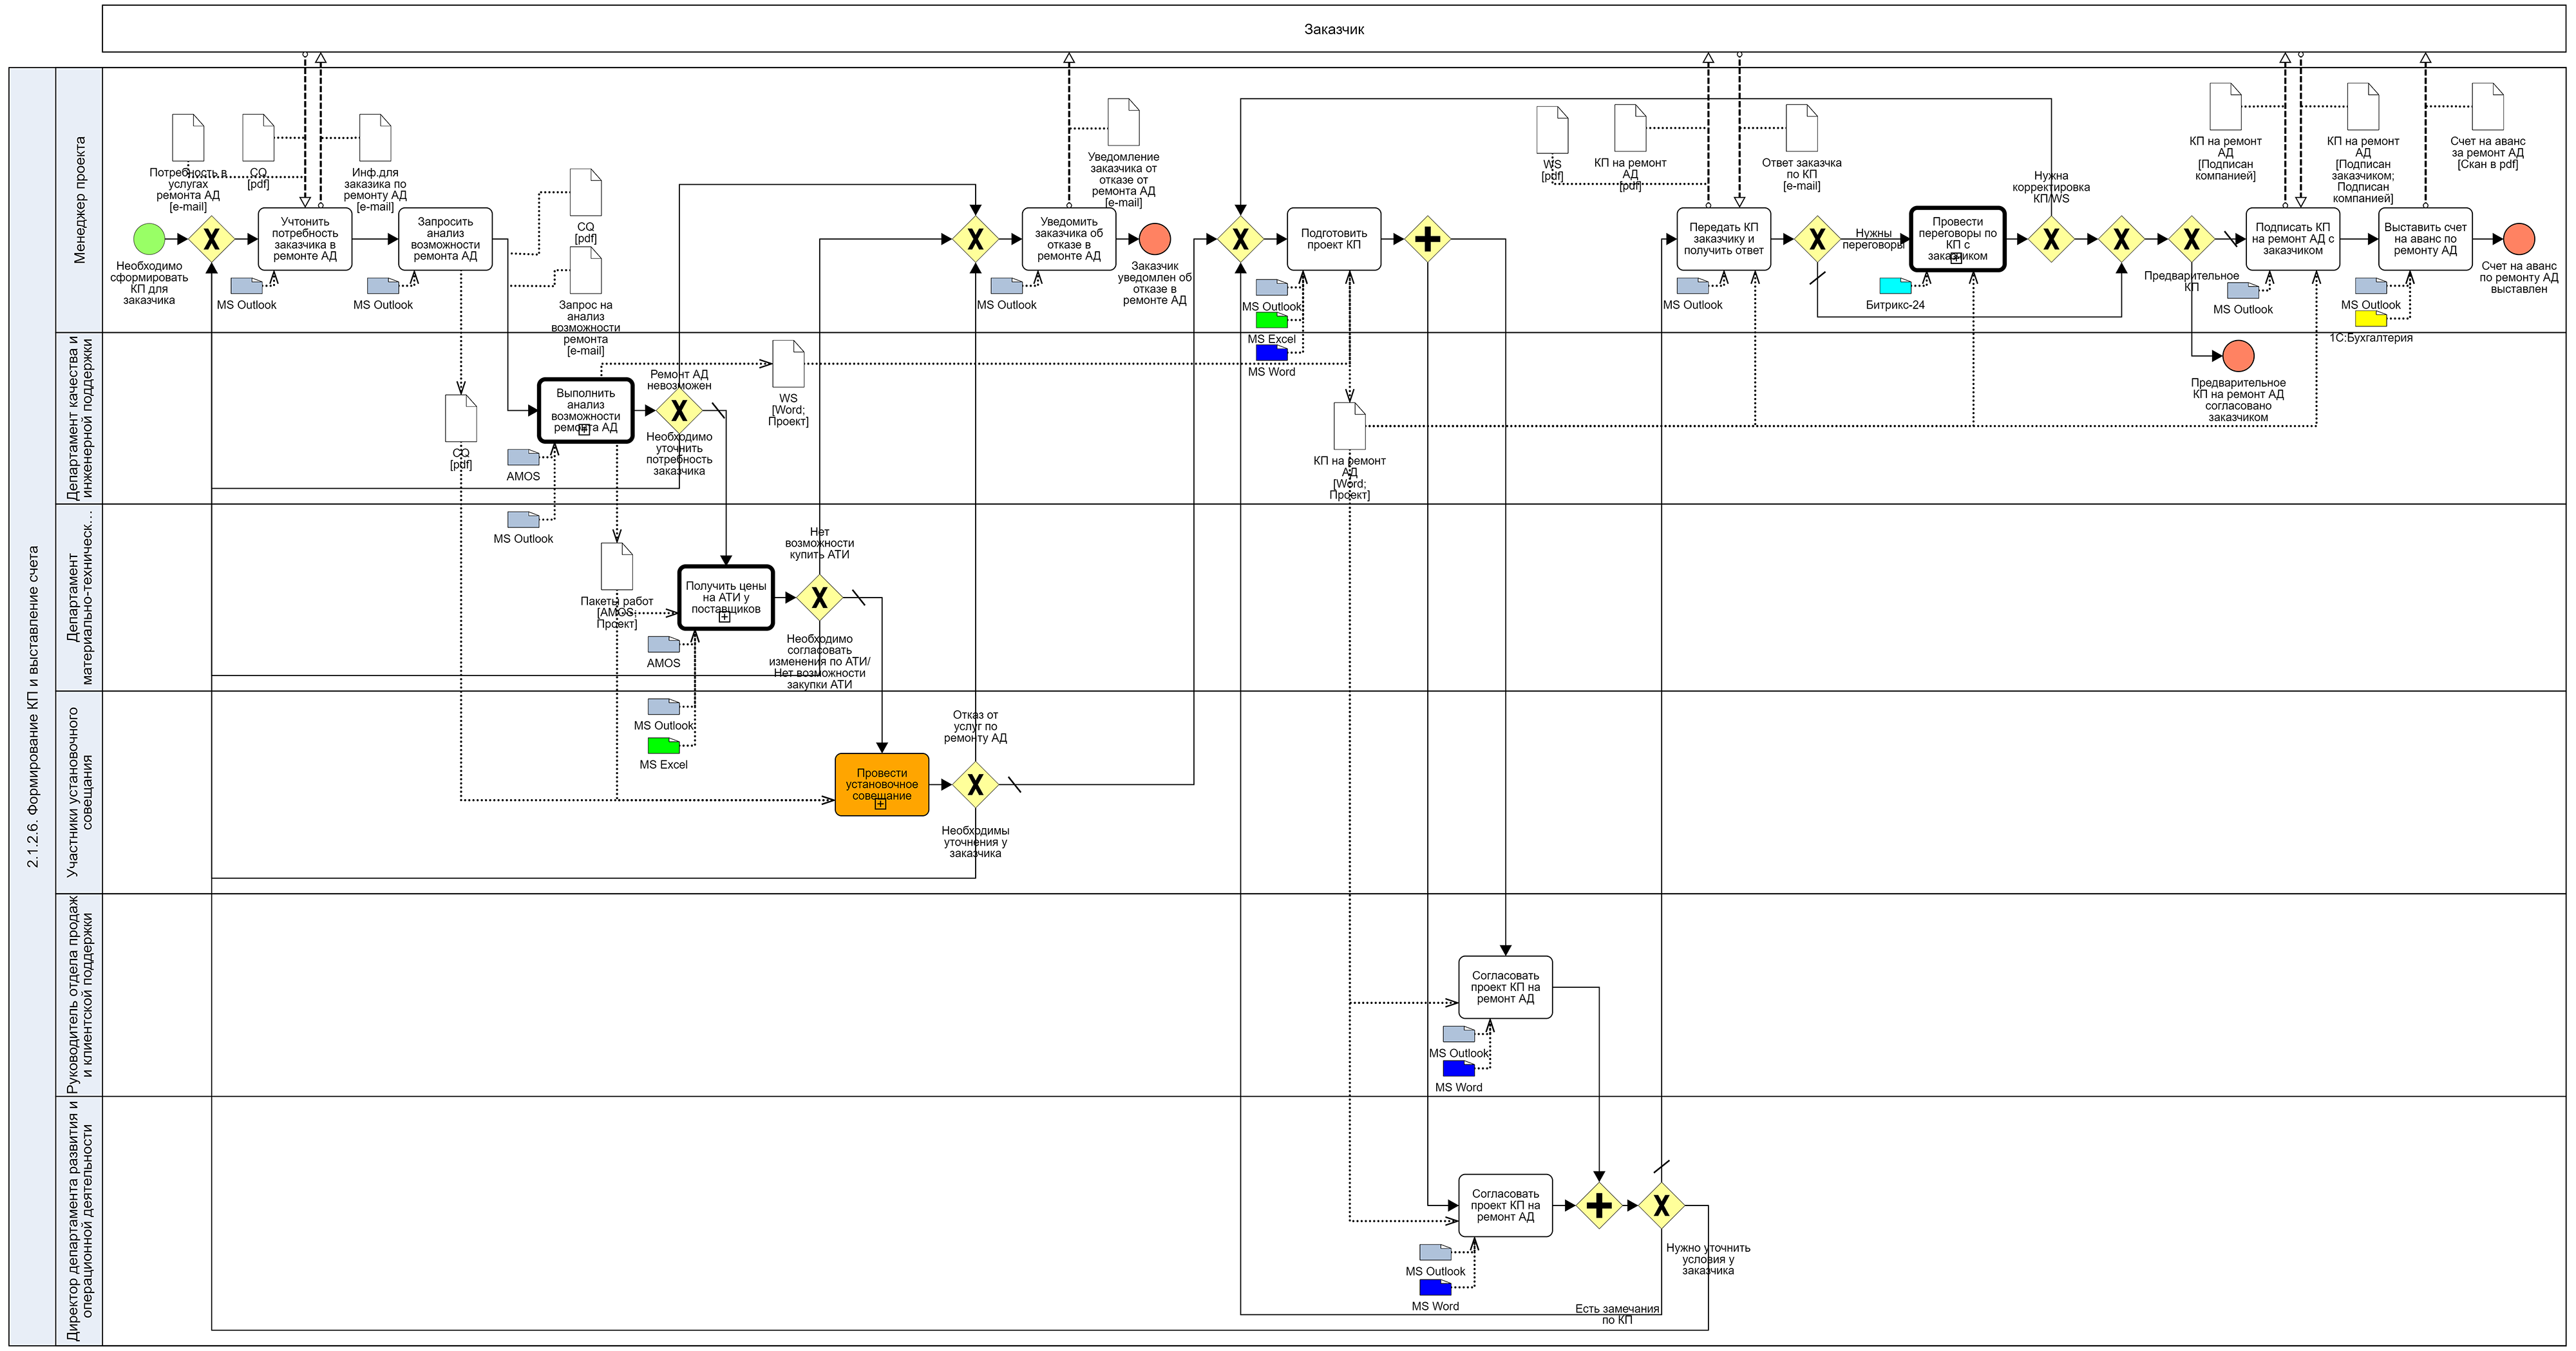Select the 'Ответ заказчика по КП [e-mail]' document
Viewport: 2576px width, 1351px height.
1801,128
